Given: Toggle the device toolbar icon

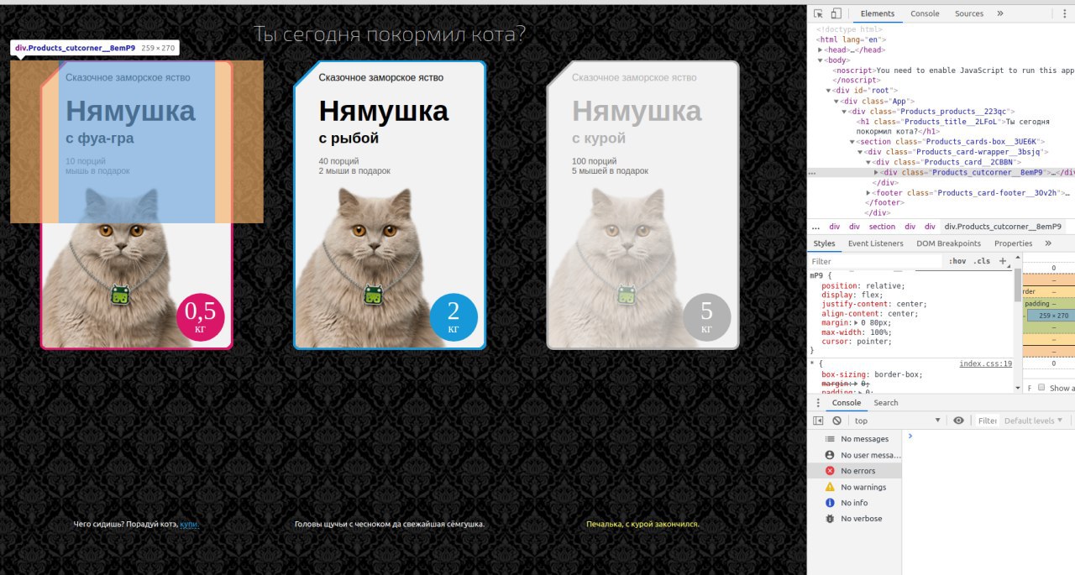Looking at the screenshot, I should click(x=836, y=13).
